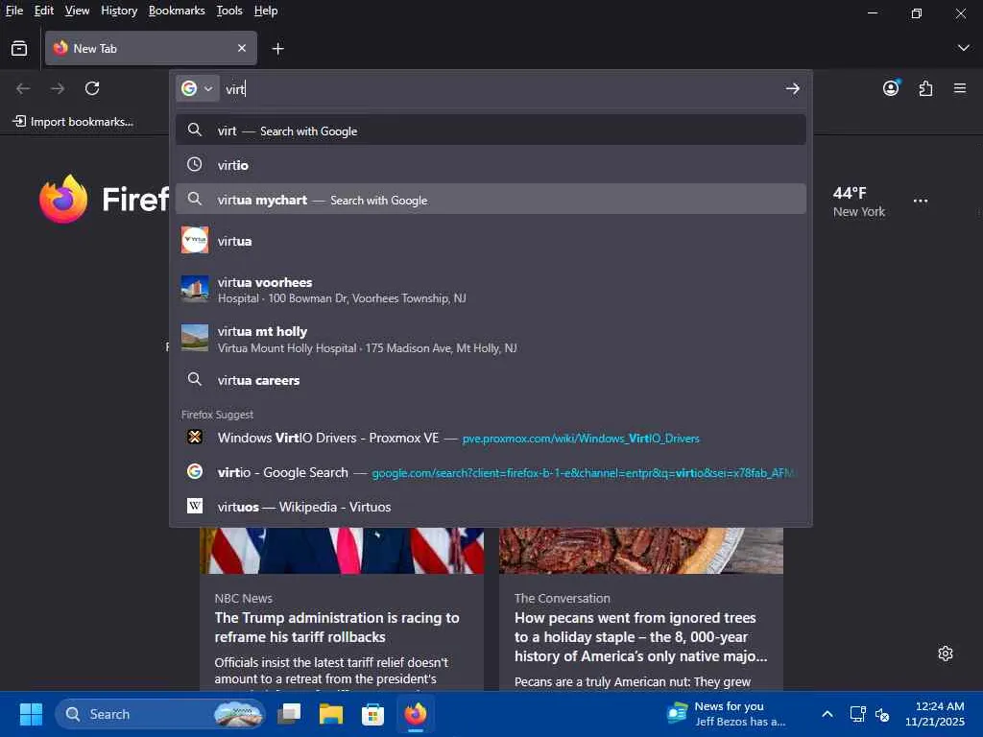Open Task View on the taskbar

pyautogui.click(x=289, y=714)
